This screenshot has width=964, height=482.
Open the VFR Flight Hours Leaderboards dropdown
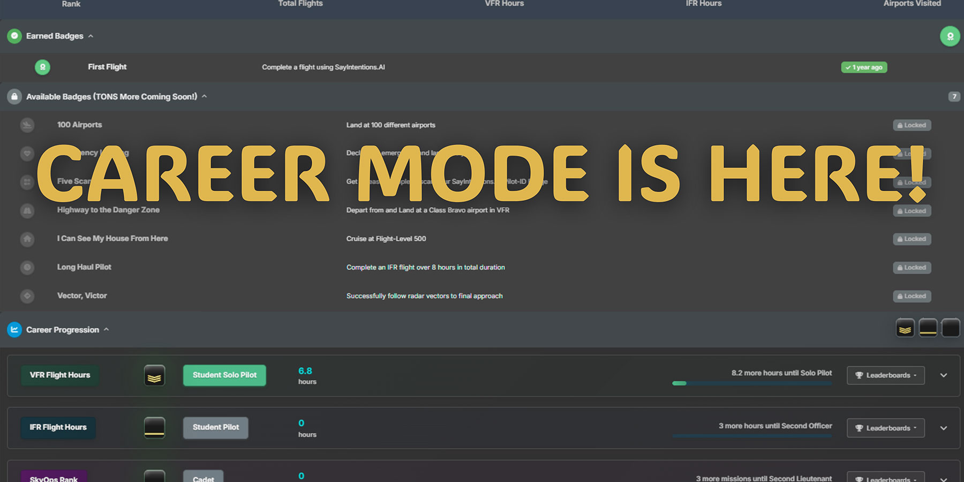pyautogui.click(x=885, y=375)
